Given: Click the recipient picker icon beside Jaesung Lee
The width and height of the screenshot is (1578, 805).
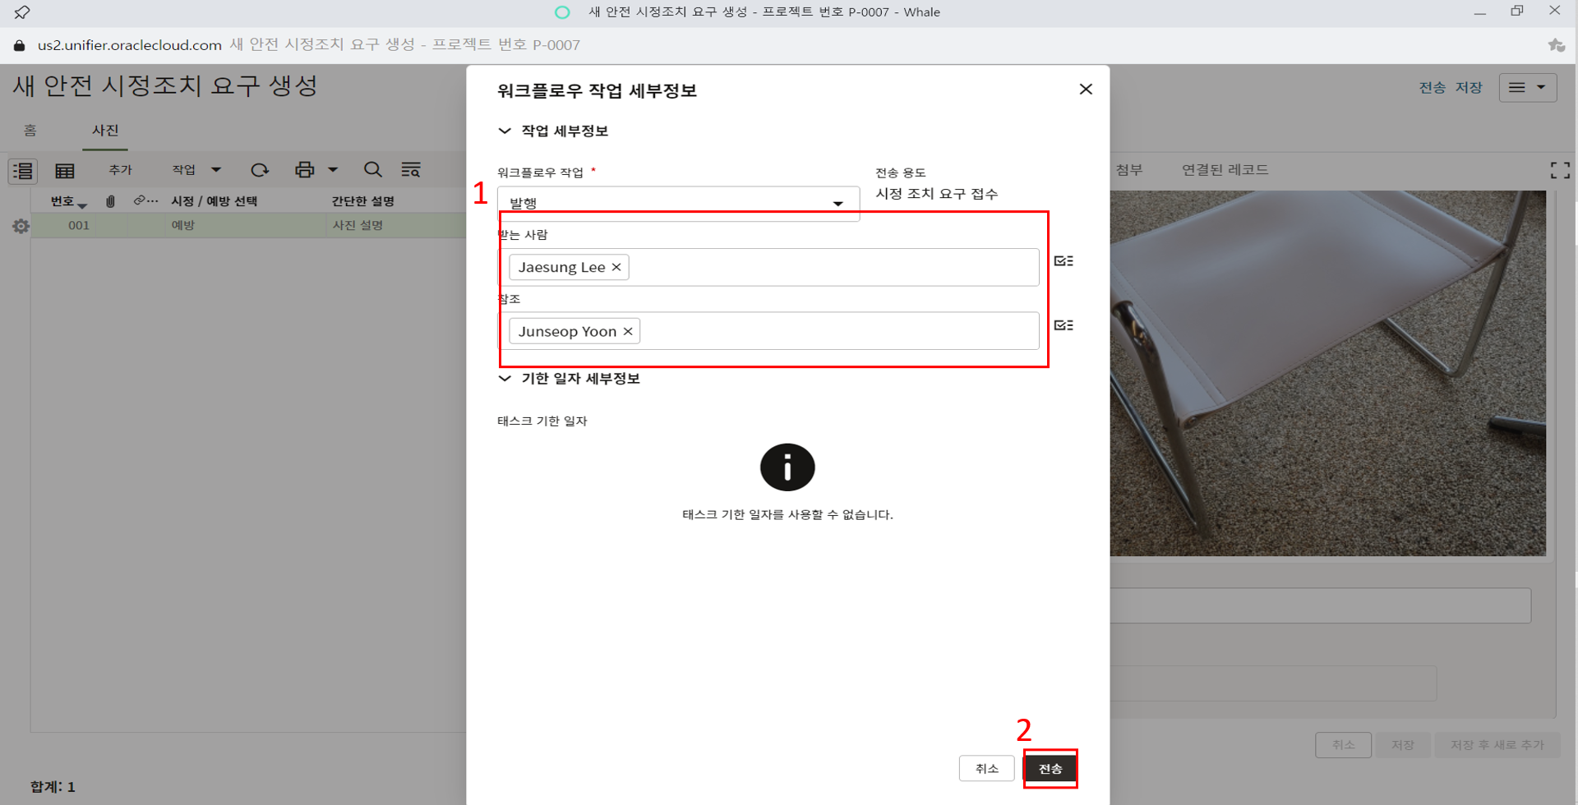Looking at the screenshot, I should 1064,261.
